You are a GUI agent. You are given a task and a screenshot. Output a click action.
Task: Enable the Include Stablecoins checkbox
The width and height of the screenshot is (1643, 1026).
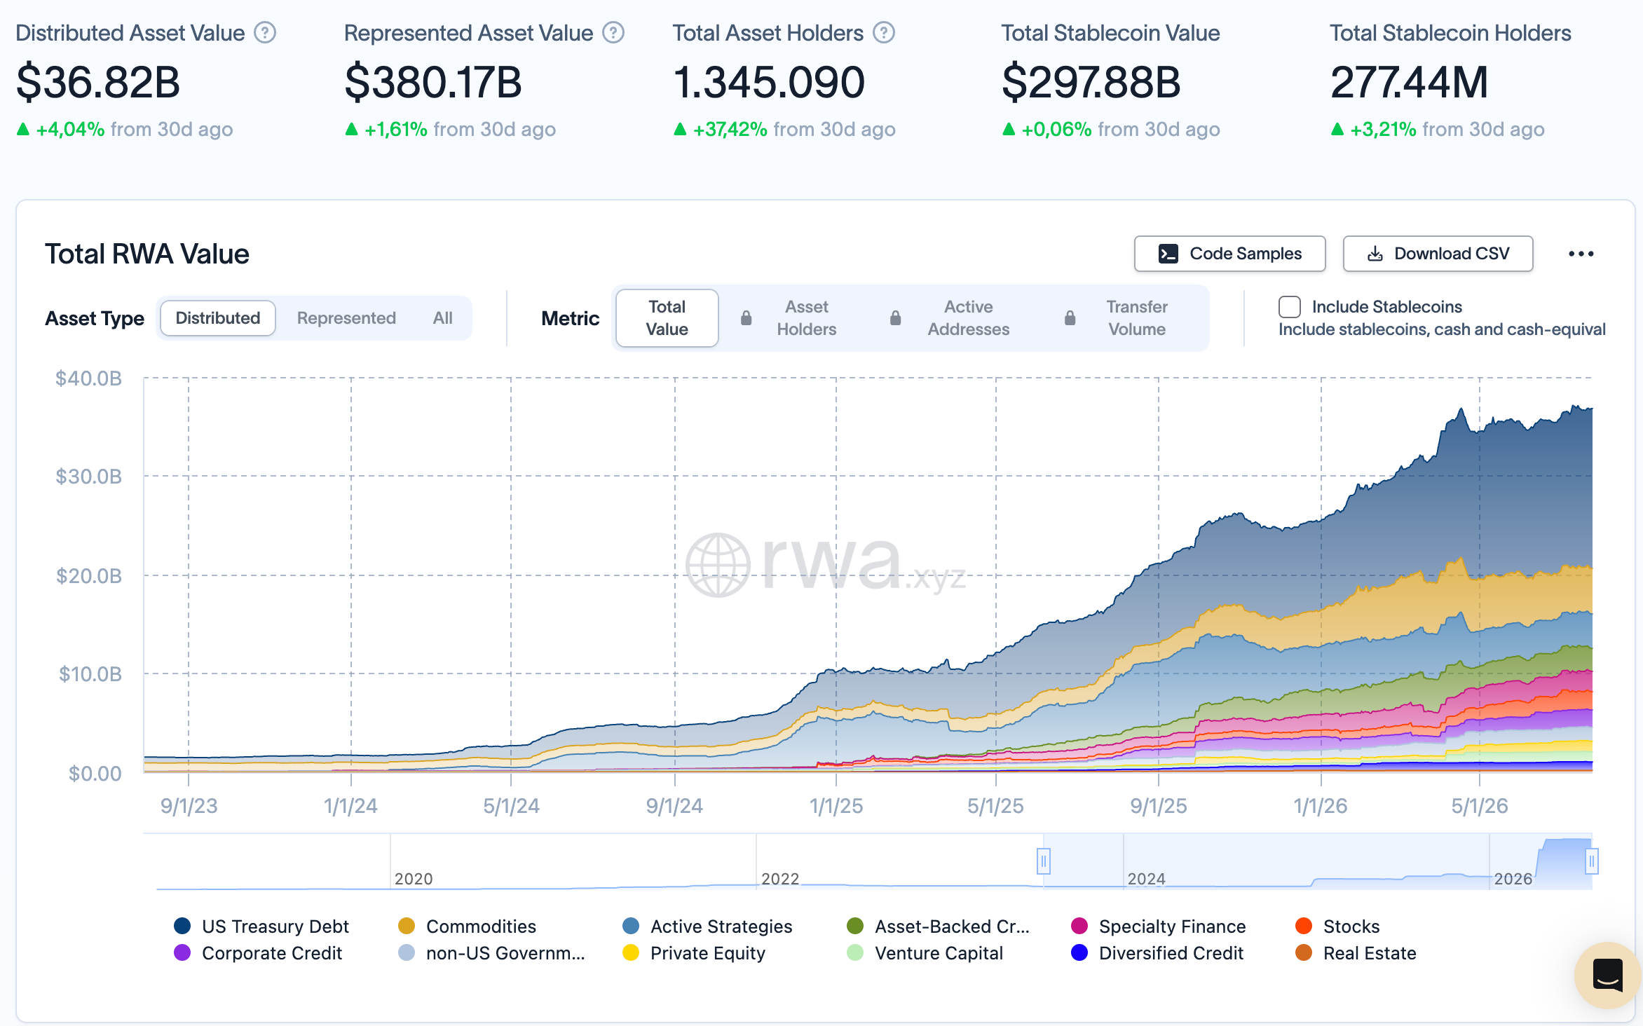tap(1289, 307)
